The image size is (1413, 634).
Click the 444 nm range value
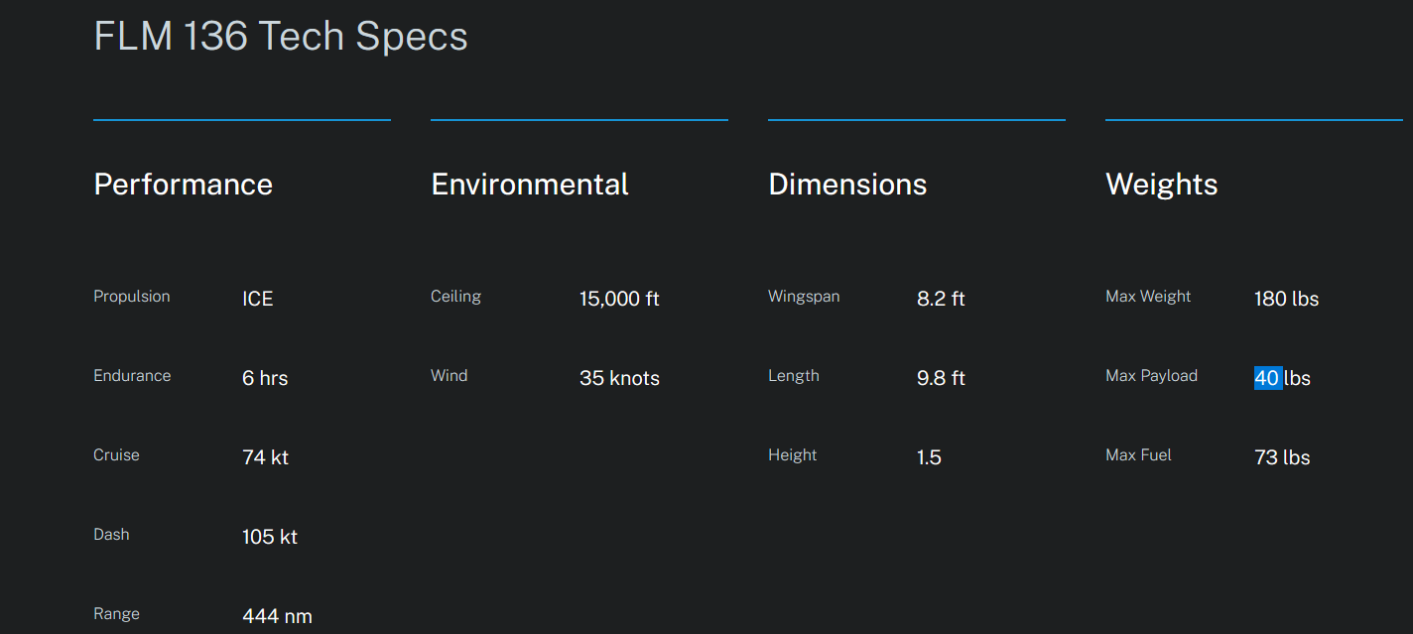[x=277, y=616]
